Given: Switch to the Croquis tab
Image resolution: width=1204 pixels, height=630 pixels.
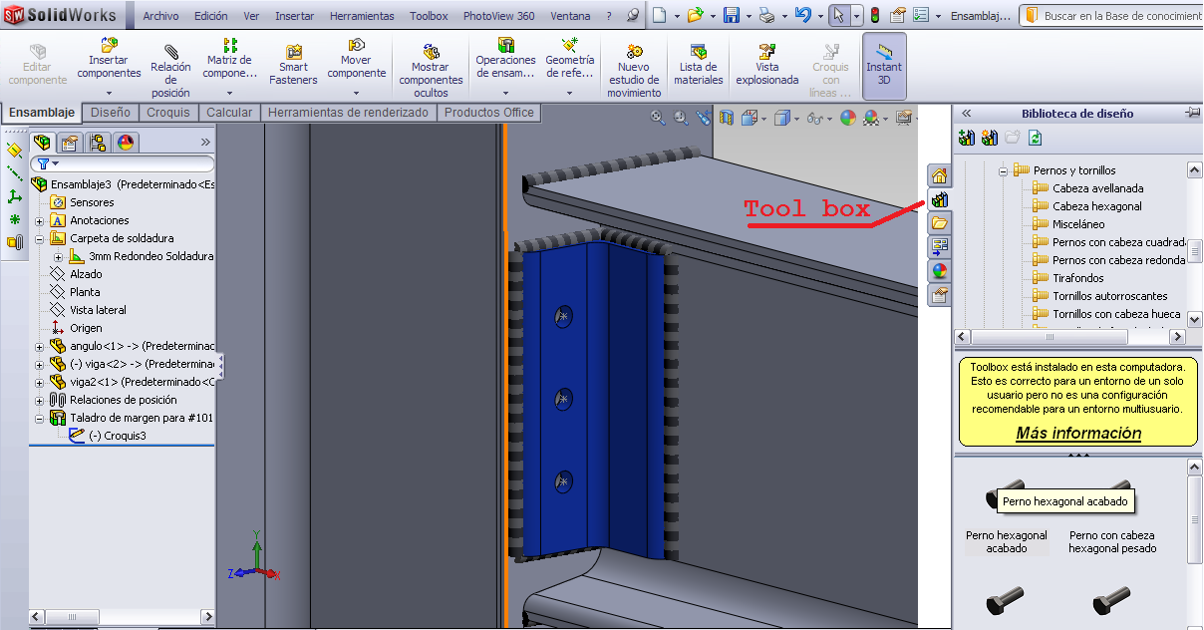Looking at the screenshot, I should pyautogui.click(x=168, y=113).
